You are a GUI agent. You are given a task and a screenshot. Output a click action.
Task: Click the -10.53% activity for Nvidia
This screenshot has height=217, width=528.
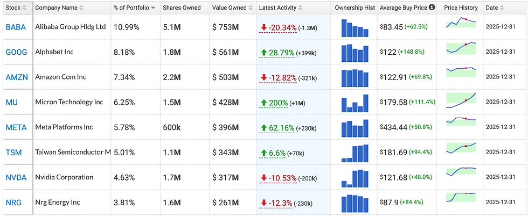(279, 178)
